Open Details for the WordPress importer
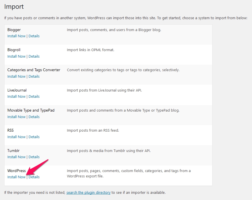This screenshot has width=252, height=200. (x=34, y=177)
